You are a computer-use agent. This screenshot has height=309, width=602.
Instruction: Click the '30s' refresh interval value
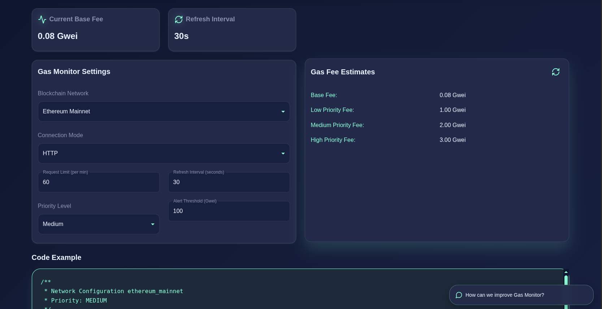point(181,36)
